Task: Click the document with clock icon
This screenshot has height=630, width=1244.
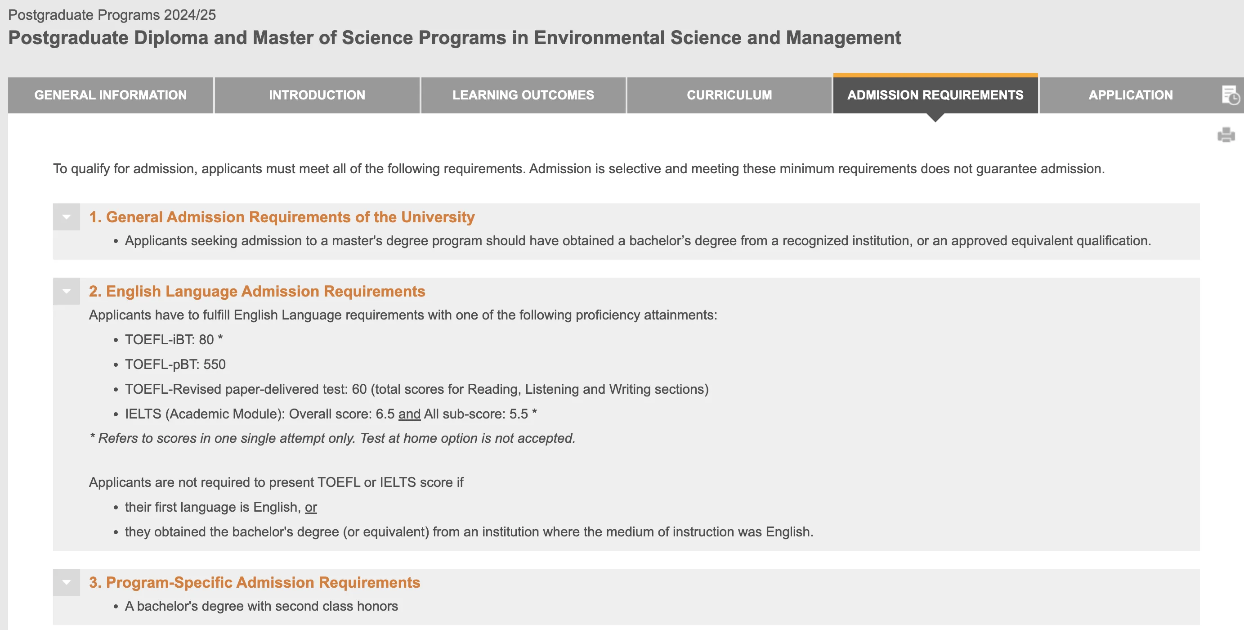Action: tap(1230, 94)
